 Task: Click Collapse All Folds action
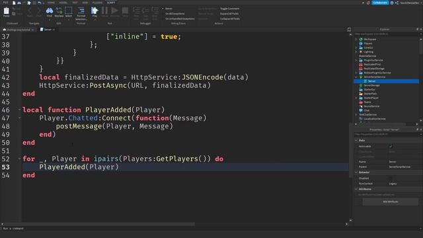coord(230,19)
